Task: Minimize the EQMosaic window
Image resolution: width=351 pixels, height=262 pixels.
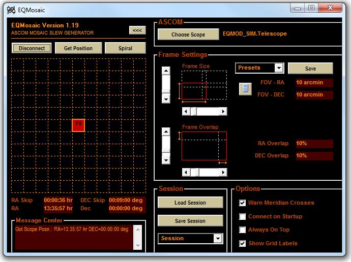Action: click(297, 8)
